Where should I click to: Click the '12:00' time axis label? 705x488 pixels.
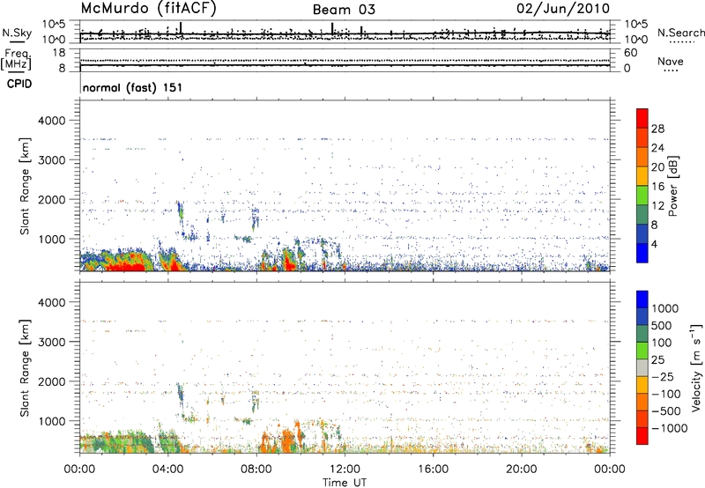345,470
